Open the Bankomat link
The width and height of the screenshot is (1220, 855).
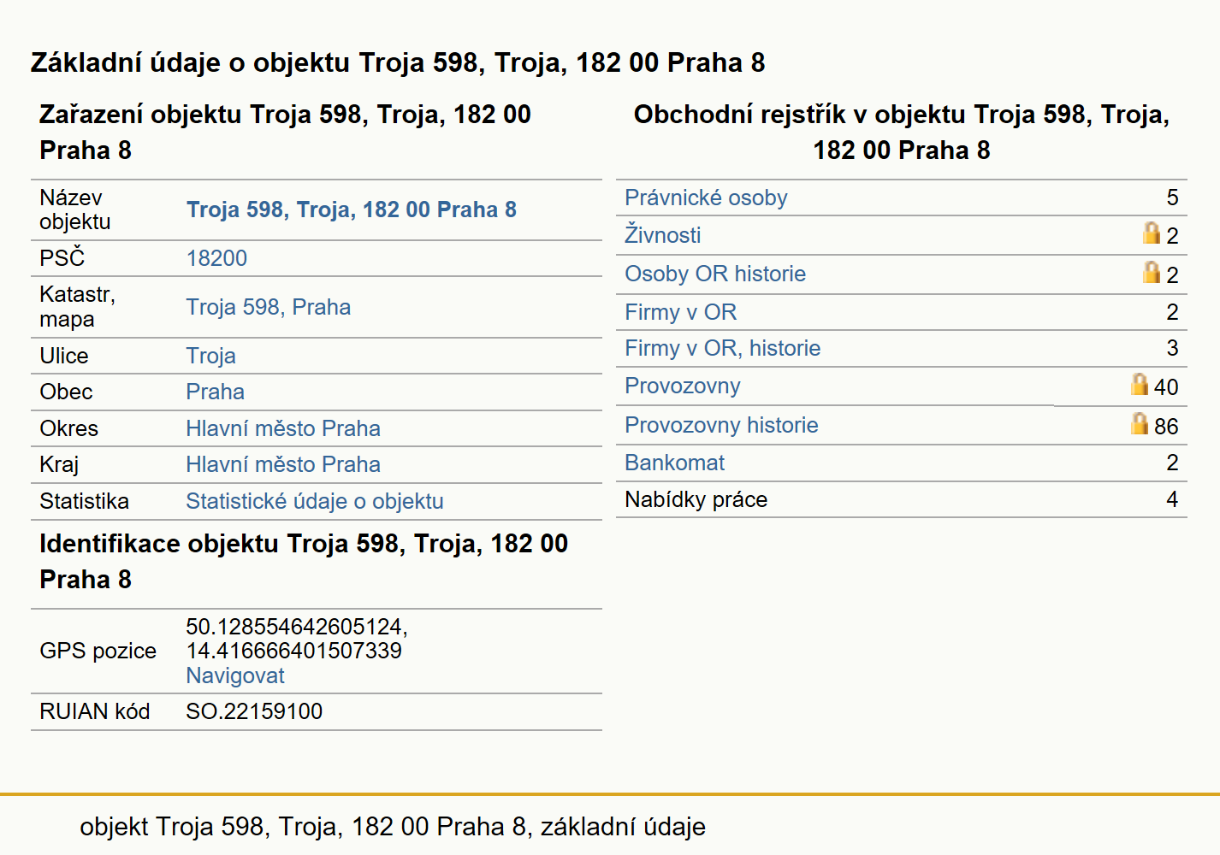coord(674,463)
